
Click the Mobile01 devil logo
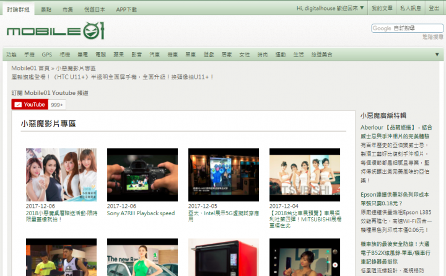pos(56,30)
